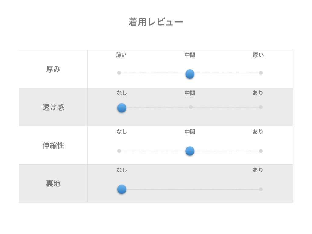312x234 pixels.
Task: Set 裏地 slider to あり endpoint
Action: (261, 189)
